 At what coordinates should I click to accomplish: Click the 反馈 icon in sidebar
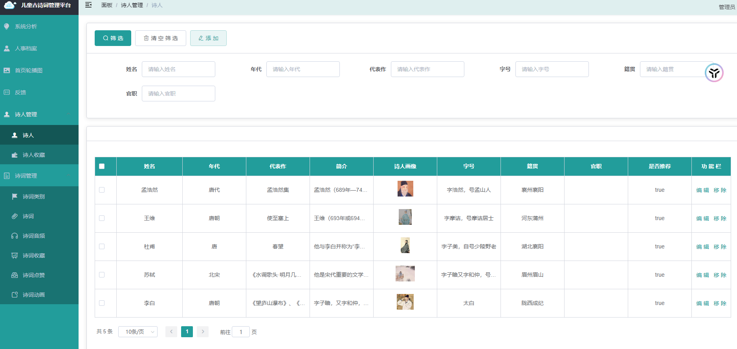coord(7,92)
